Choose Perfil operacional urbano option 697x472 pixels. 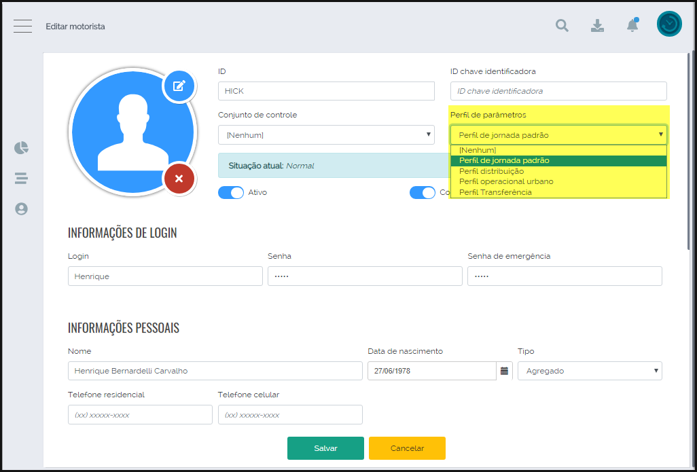(506, 181)
